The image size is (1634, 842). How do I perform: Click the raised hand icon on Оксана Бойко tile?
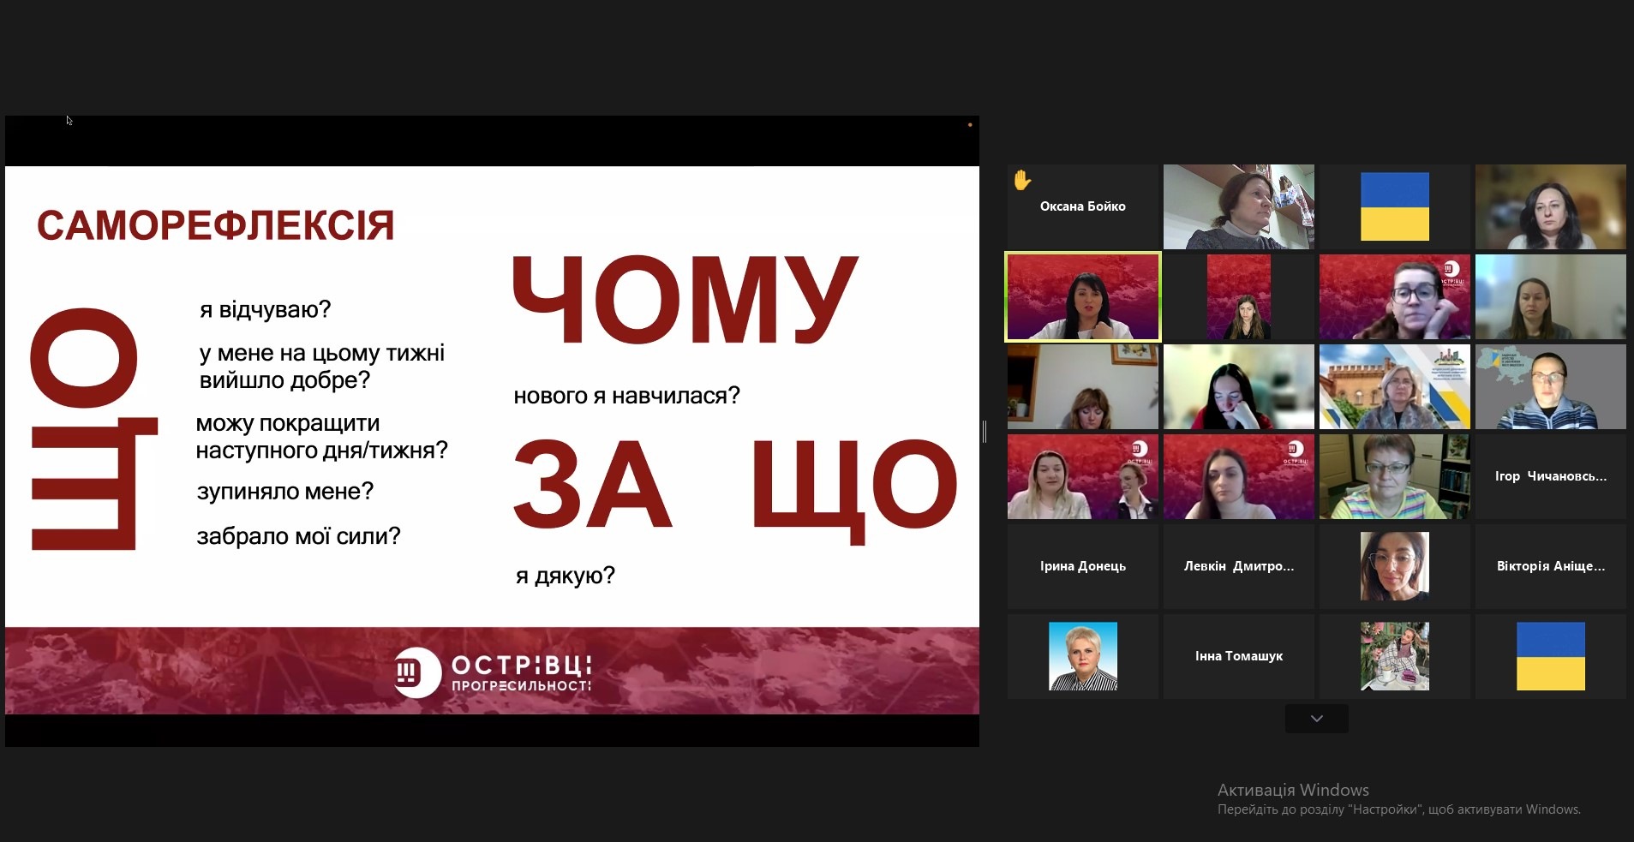[x=1021, y=180]
